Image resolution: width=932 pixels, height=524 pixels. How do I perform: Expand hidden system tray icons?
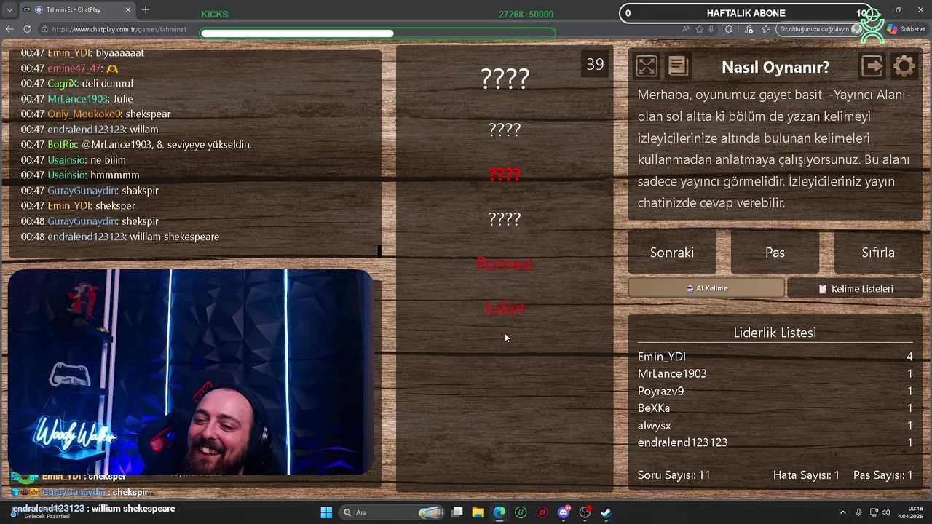[x=843, y=512]
